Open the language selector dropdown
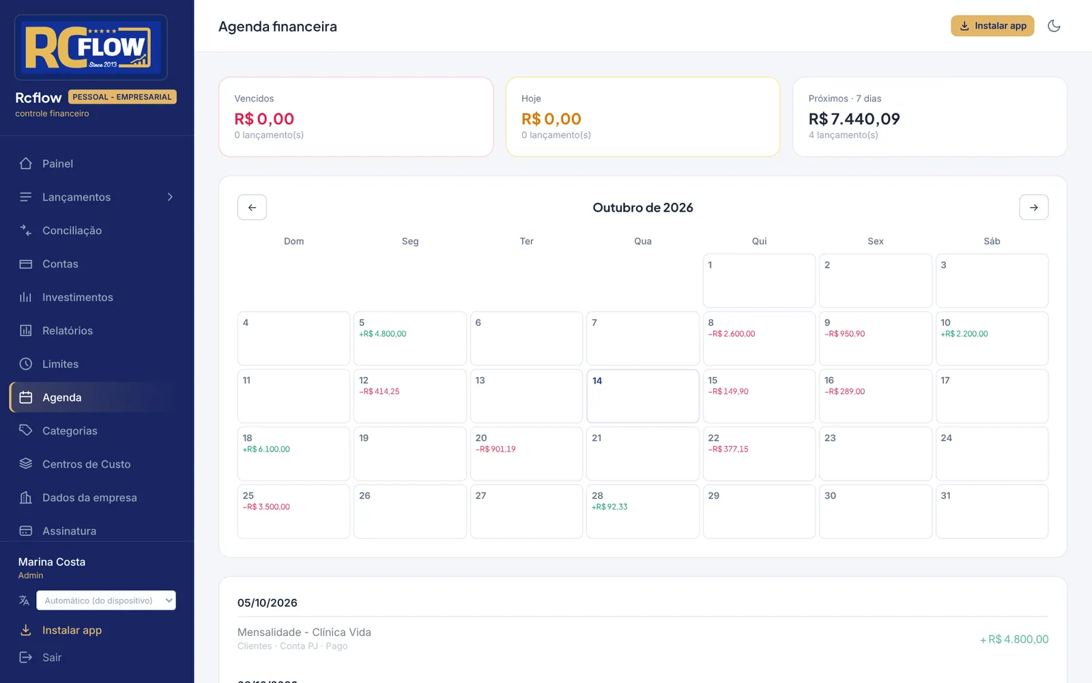Screen dimensions: 1092x683 [x=106, y=600]
